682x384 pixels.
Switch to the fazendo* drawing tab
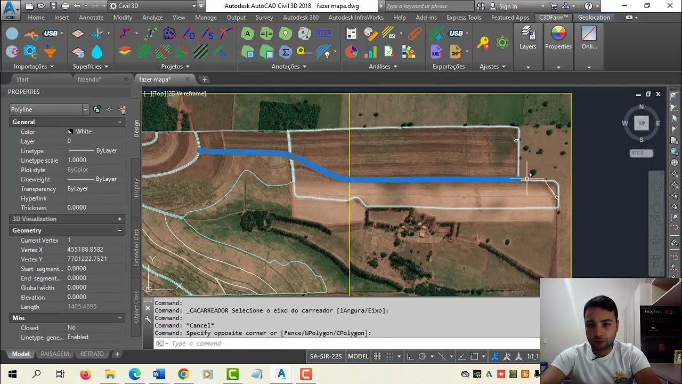point(90,79)
